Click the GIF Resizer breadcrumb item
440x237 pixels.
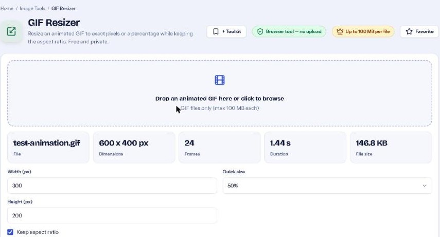(63, 8)
